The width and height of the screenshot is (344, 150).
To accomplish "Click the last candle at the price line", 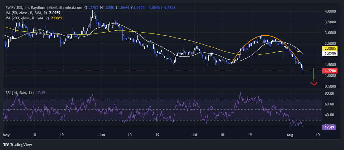I will [303, 71].
